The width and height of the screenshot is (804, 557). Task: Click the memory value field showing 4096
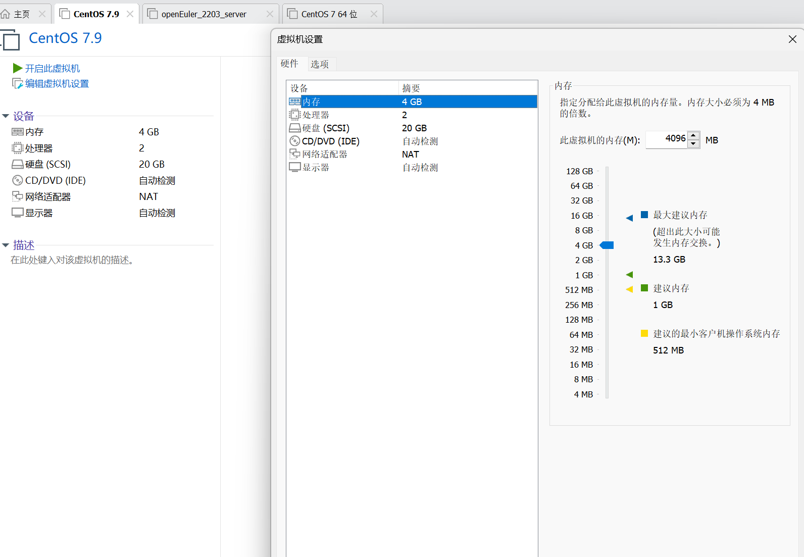click(667, 140)
